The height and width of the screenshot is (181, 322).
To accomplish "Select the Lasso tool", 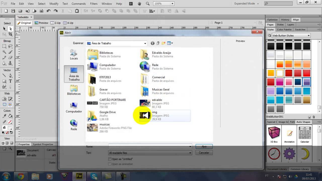I will pyautogui.click(x=10, y=47).
